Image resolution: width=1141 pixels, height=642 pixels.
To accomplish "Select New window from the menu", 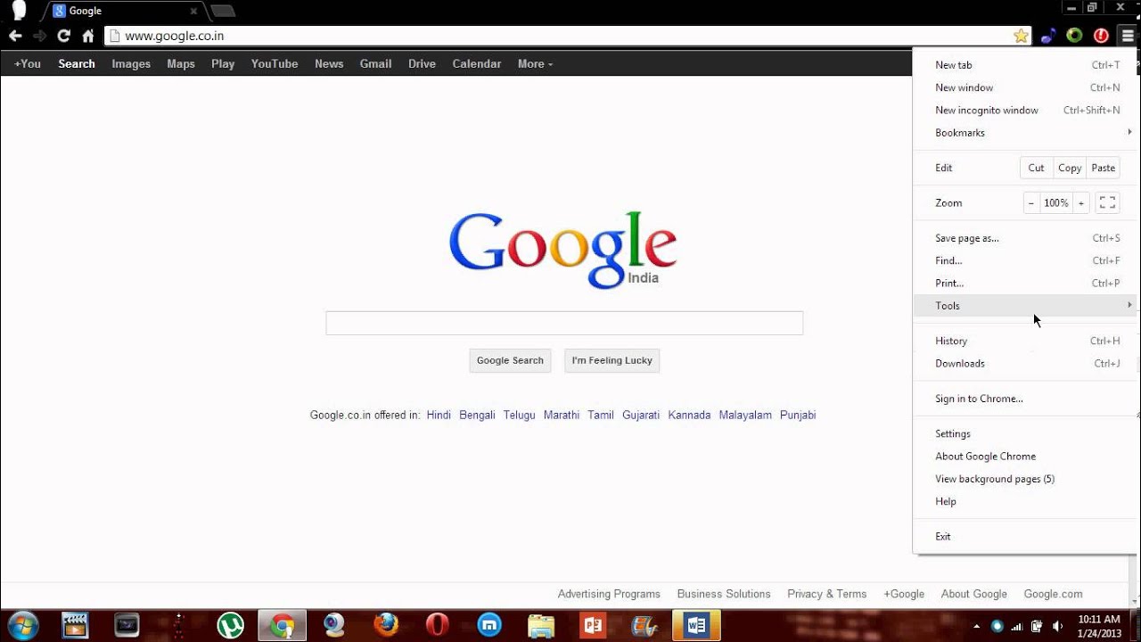I will [x=1025, y=87].
